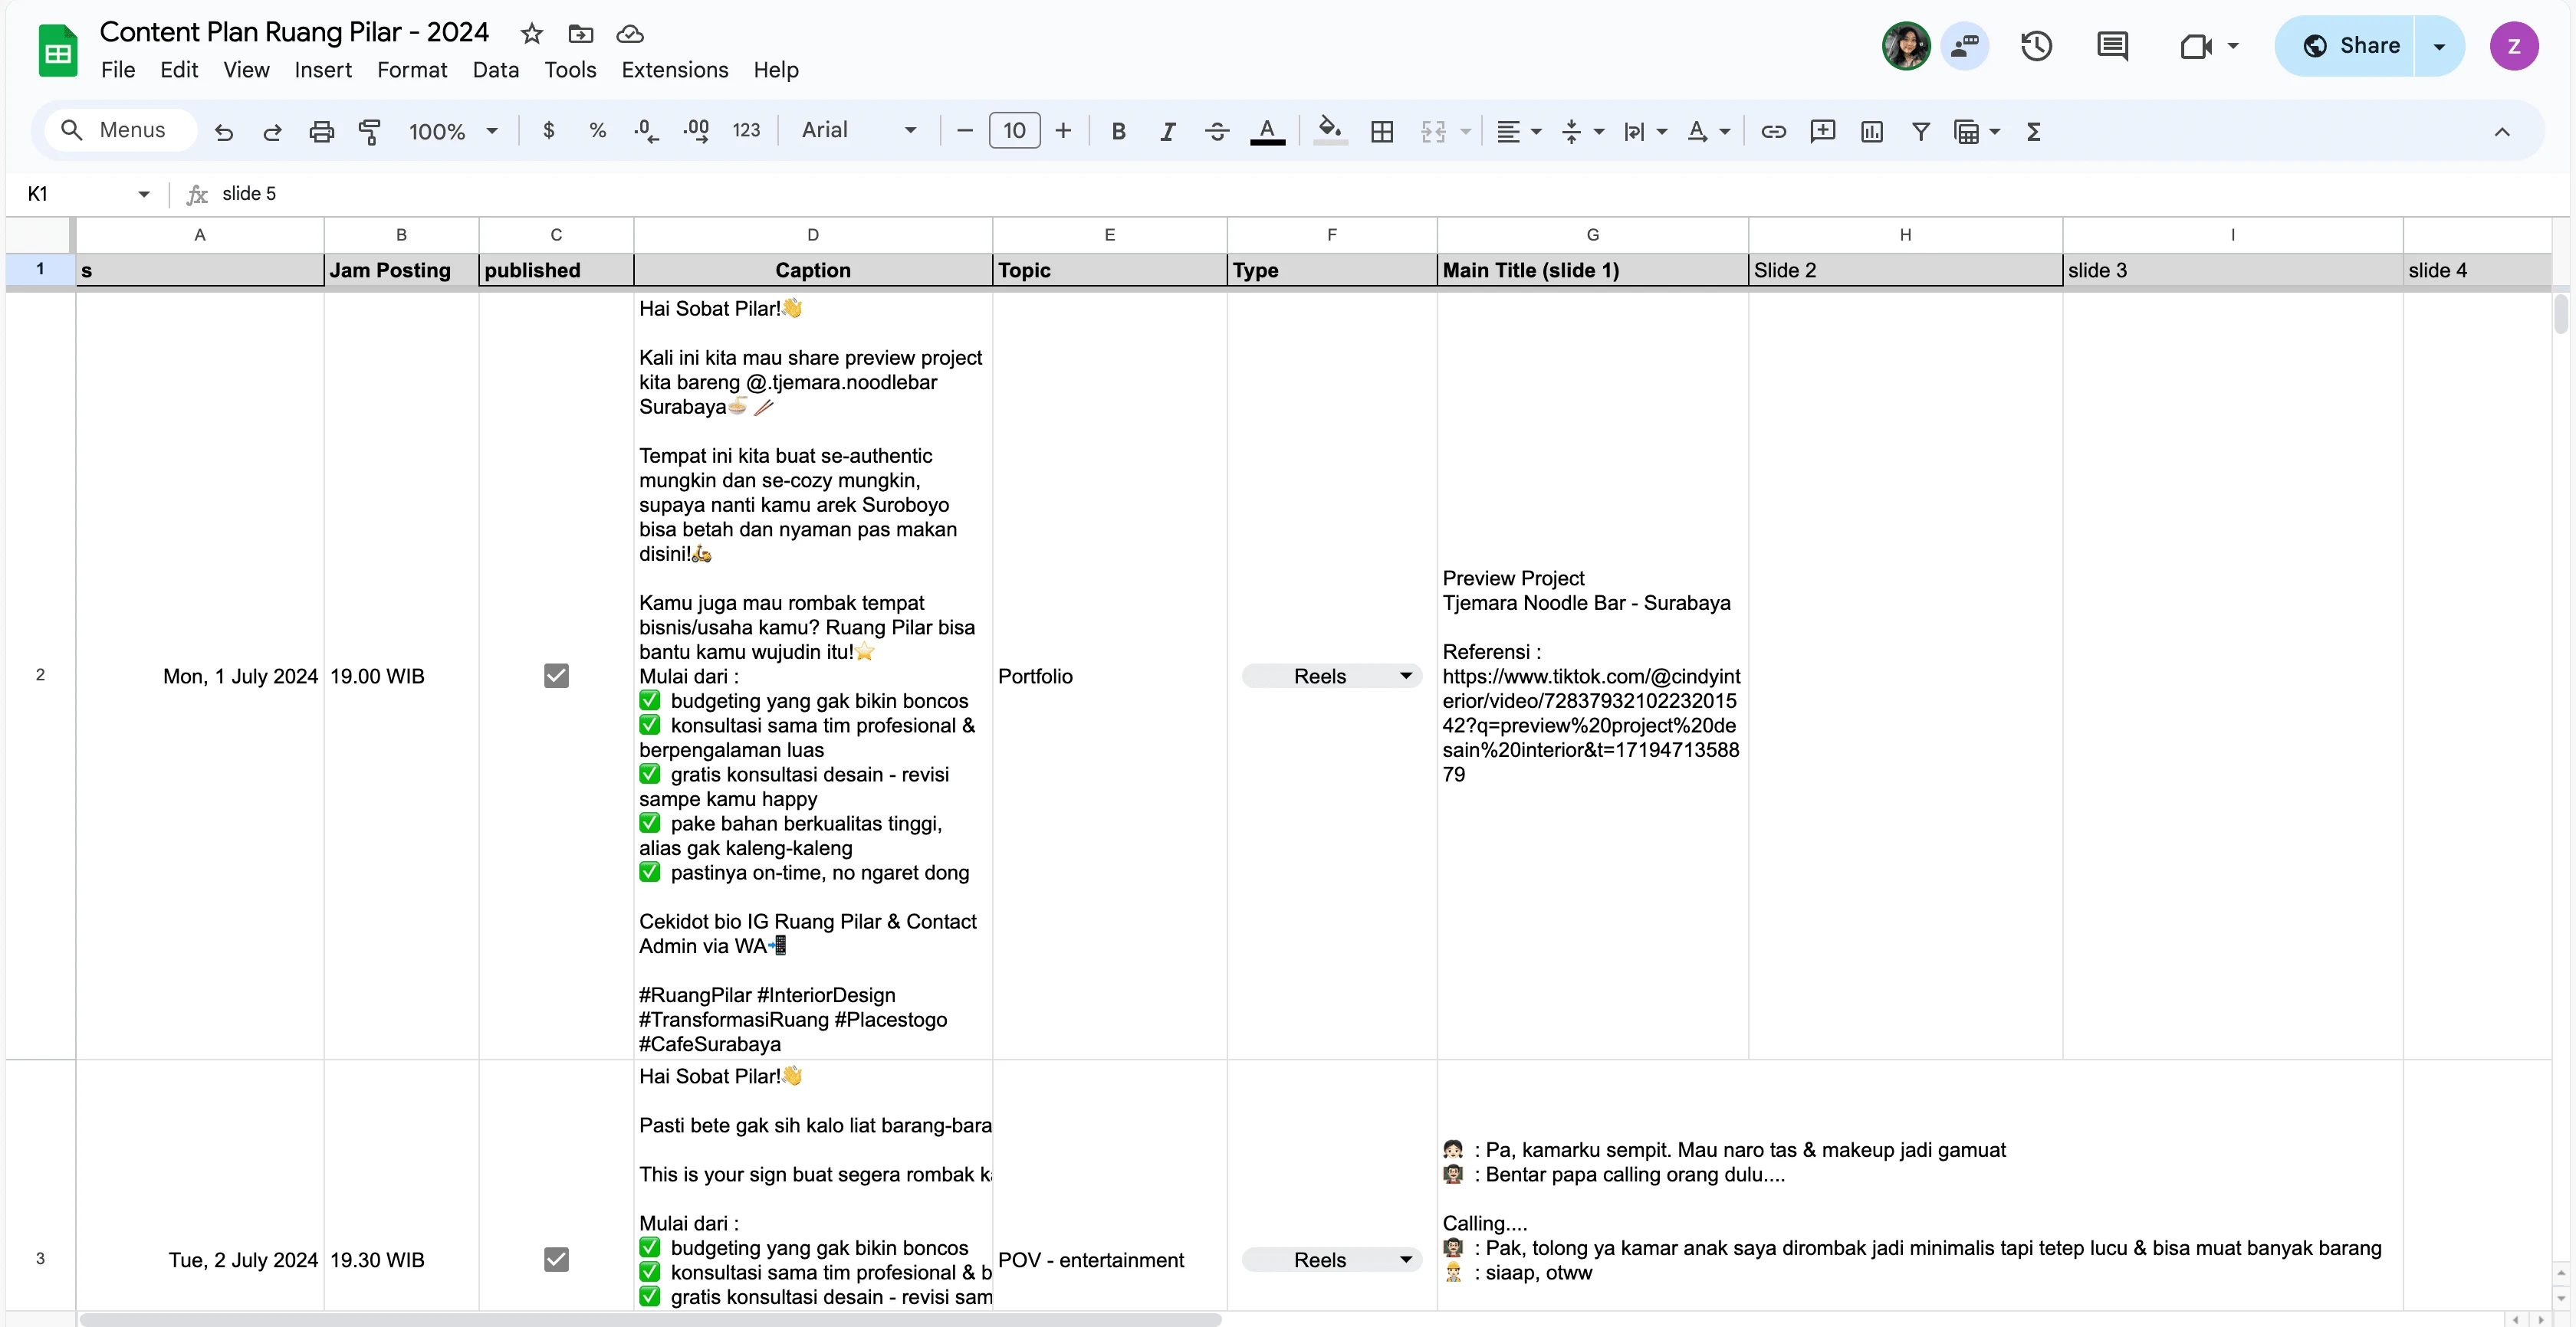Open the Help menu

tap(776, 70)
